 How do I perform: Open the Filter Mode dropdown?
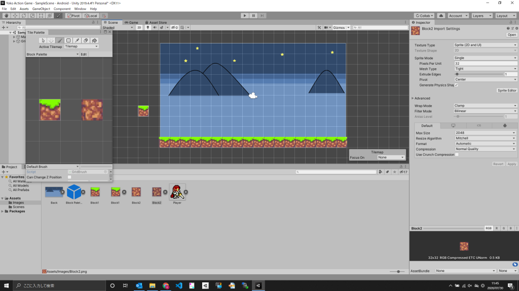point(485,111)
